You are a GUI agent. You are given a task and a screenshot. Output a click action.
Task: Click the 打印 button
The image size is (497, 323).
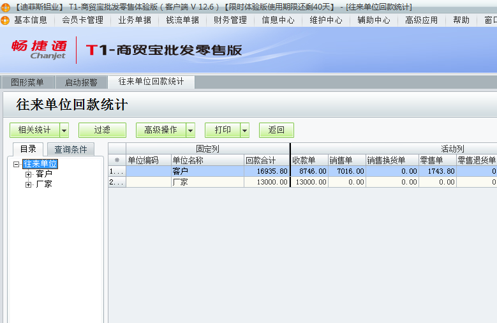(x=223, y=130)
